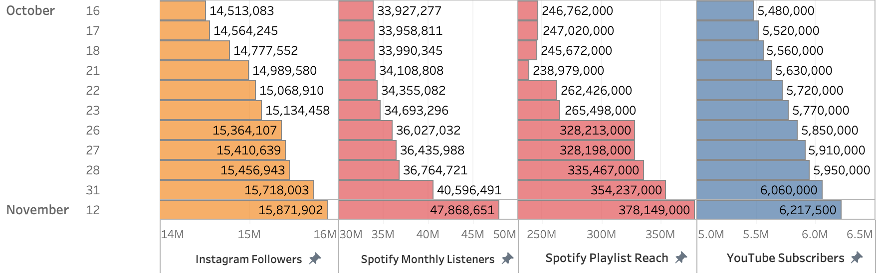
Task: Select the playlist reach bar 246,762,000
Action: 528,10
